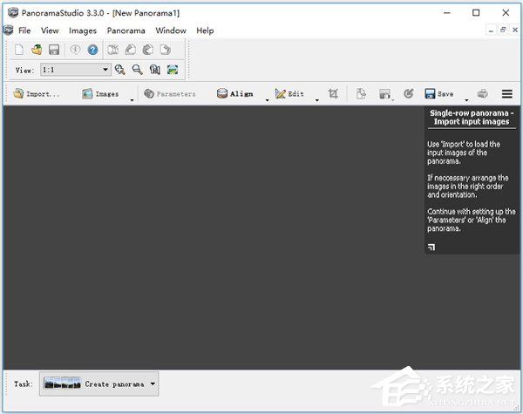Open a project with the folder icon
The image size is (523, 414).
[37, 50]
